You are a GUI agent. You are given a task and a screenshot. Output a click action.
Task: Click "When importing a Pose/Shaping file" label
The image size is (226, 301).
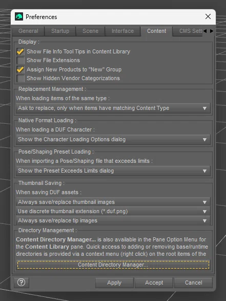point(84,161)
